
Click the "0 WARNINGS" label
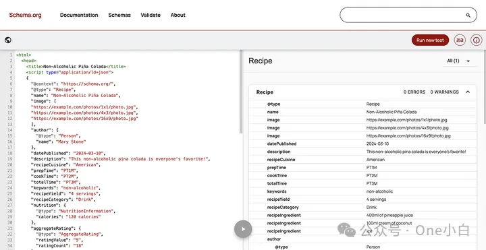[x=444, y=92]
